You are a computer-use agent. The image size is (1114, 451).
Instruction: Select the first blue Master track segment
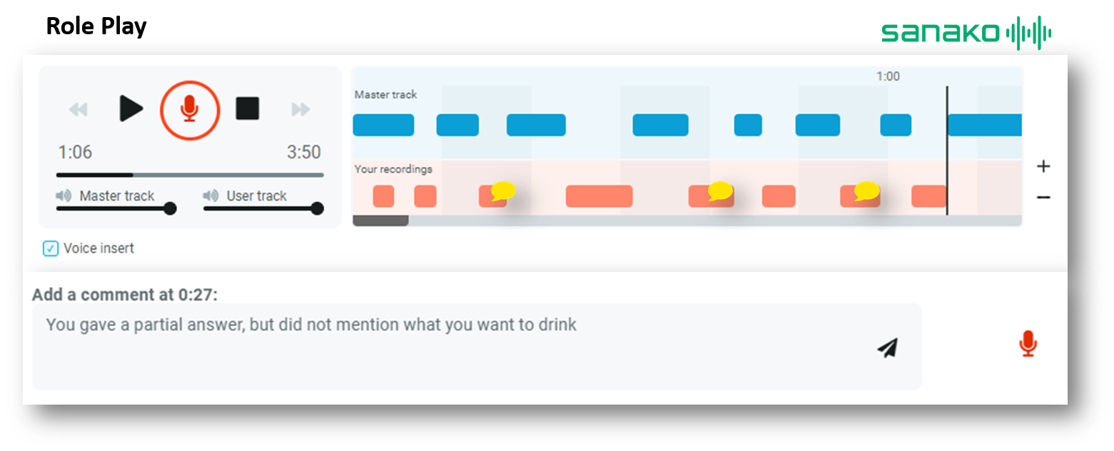[383, 125]
